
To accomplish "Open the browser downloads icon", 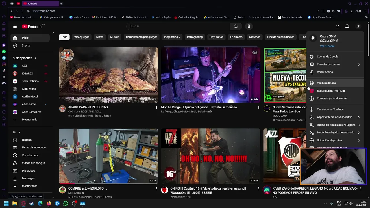I will pyautogui.click(x=351, y=11).
